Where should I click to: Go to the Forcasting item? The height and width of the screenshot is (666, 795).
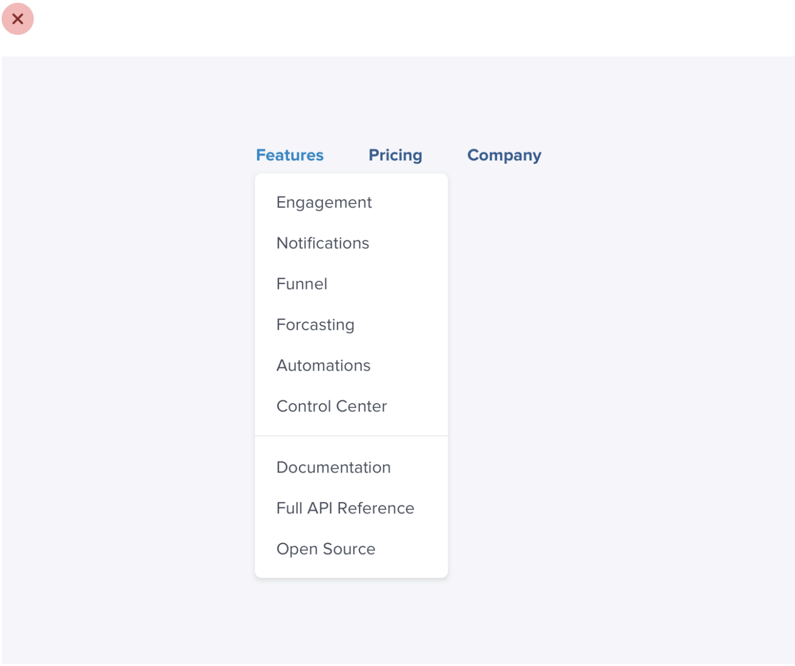tap(315, 325)
